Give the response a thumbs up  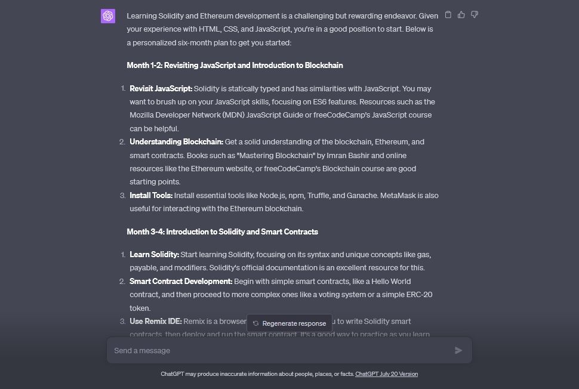click(461, 15)
